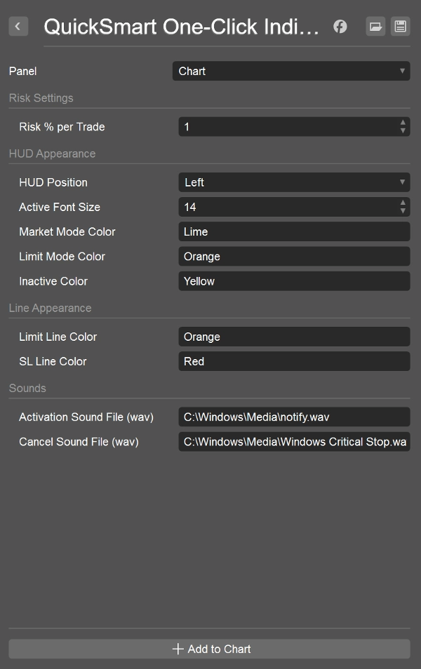Click the HUD Position label

tap(53, 182)
